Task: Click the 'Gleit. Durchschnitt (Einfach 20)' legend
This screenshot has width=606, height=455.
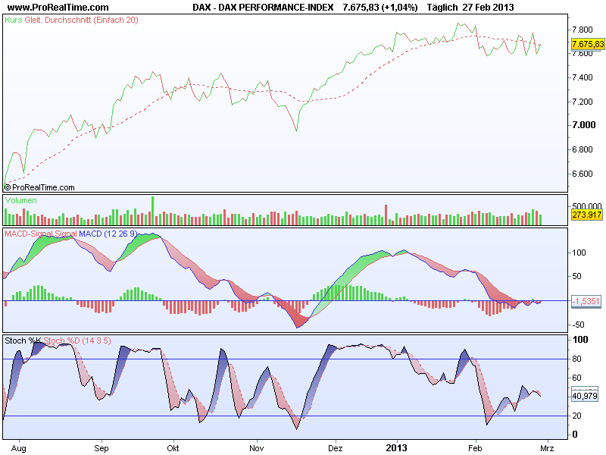Action: [x=81, y=20]
